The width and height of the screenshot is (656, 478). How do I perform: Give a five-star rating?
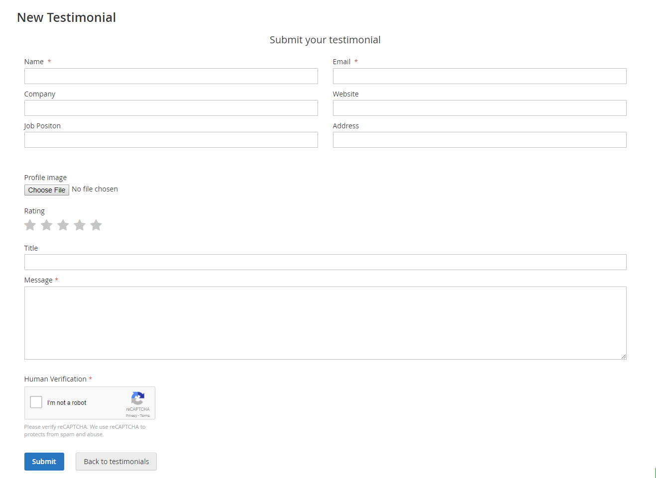(96, 225)
